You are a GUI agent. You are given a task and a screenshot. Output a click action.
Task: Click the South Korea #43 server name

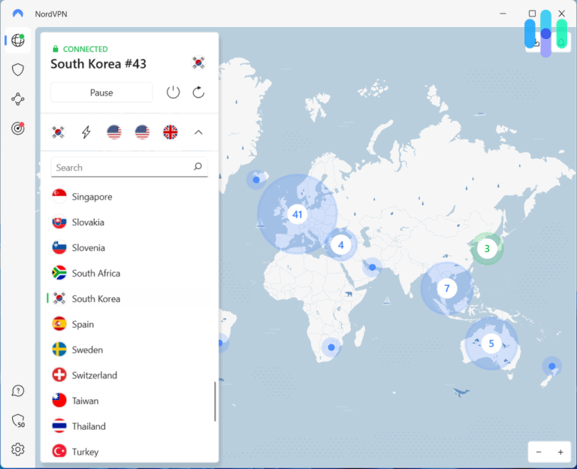coord(98,64)
